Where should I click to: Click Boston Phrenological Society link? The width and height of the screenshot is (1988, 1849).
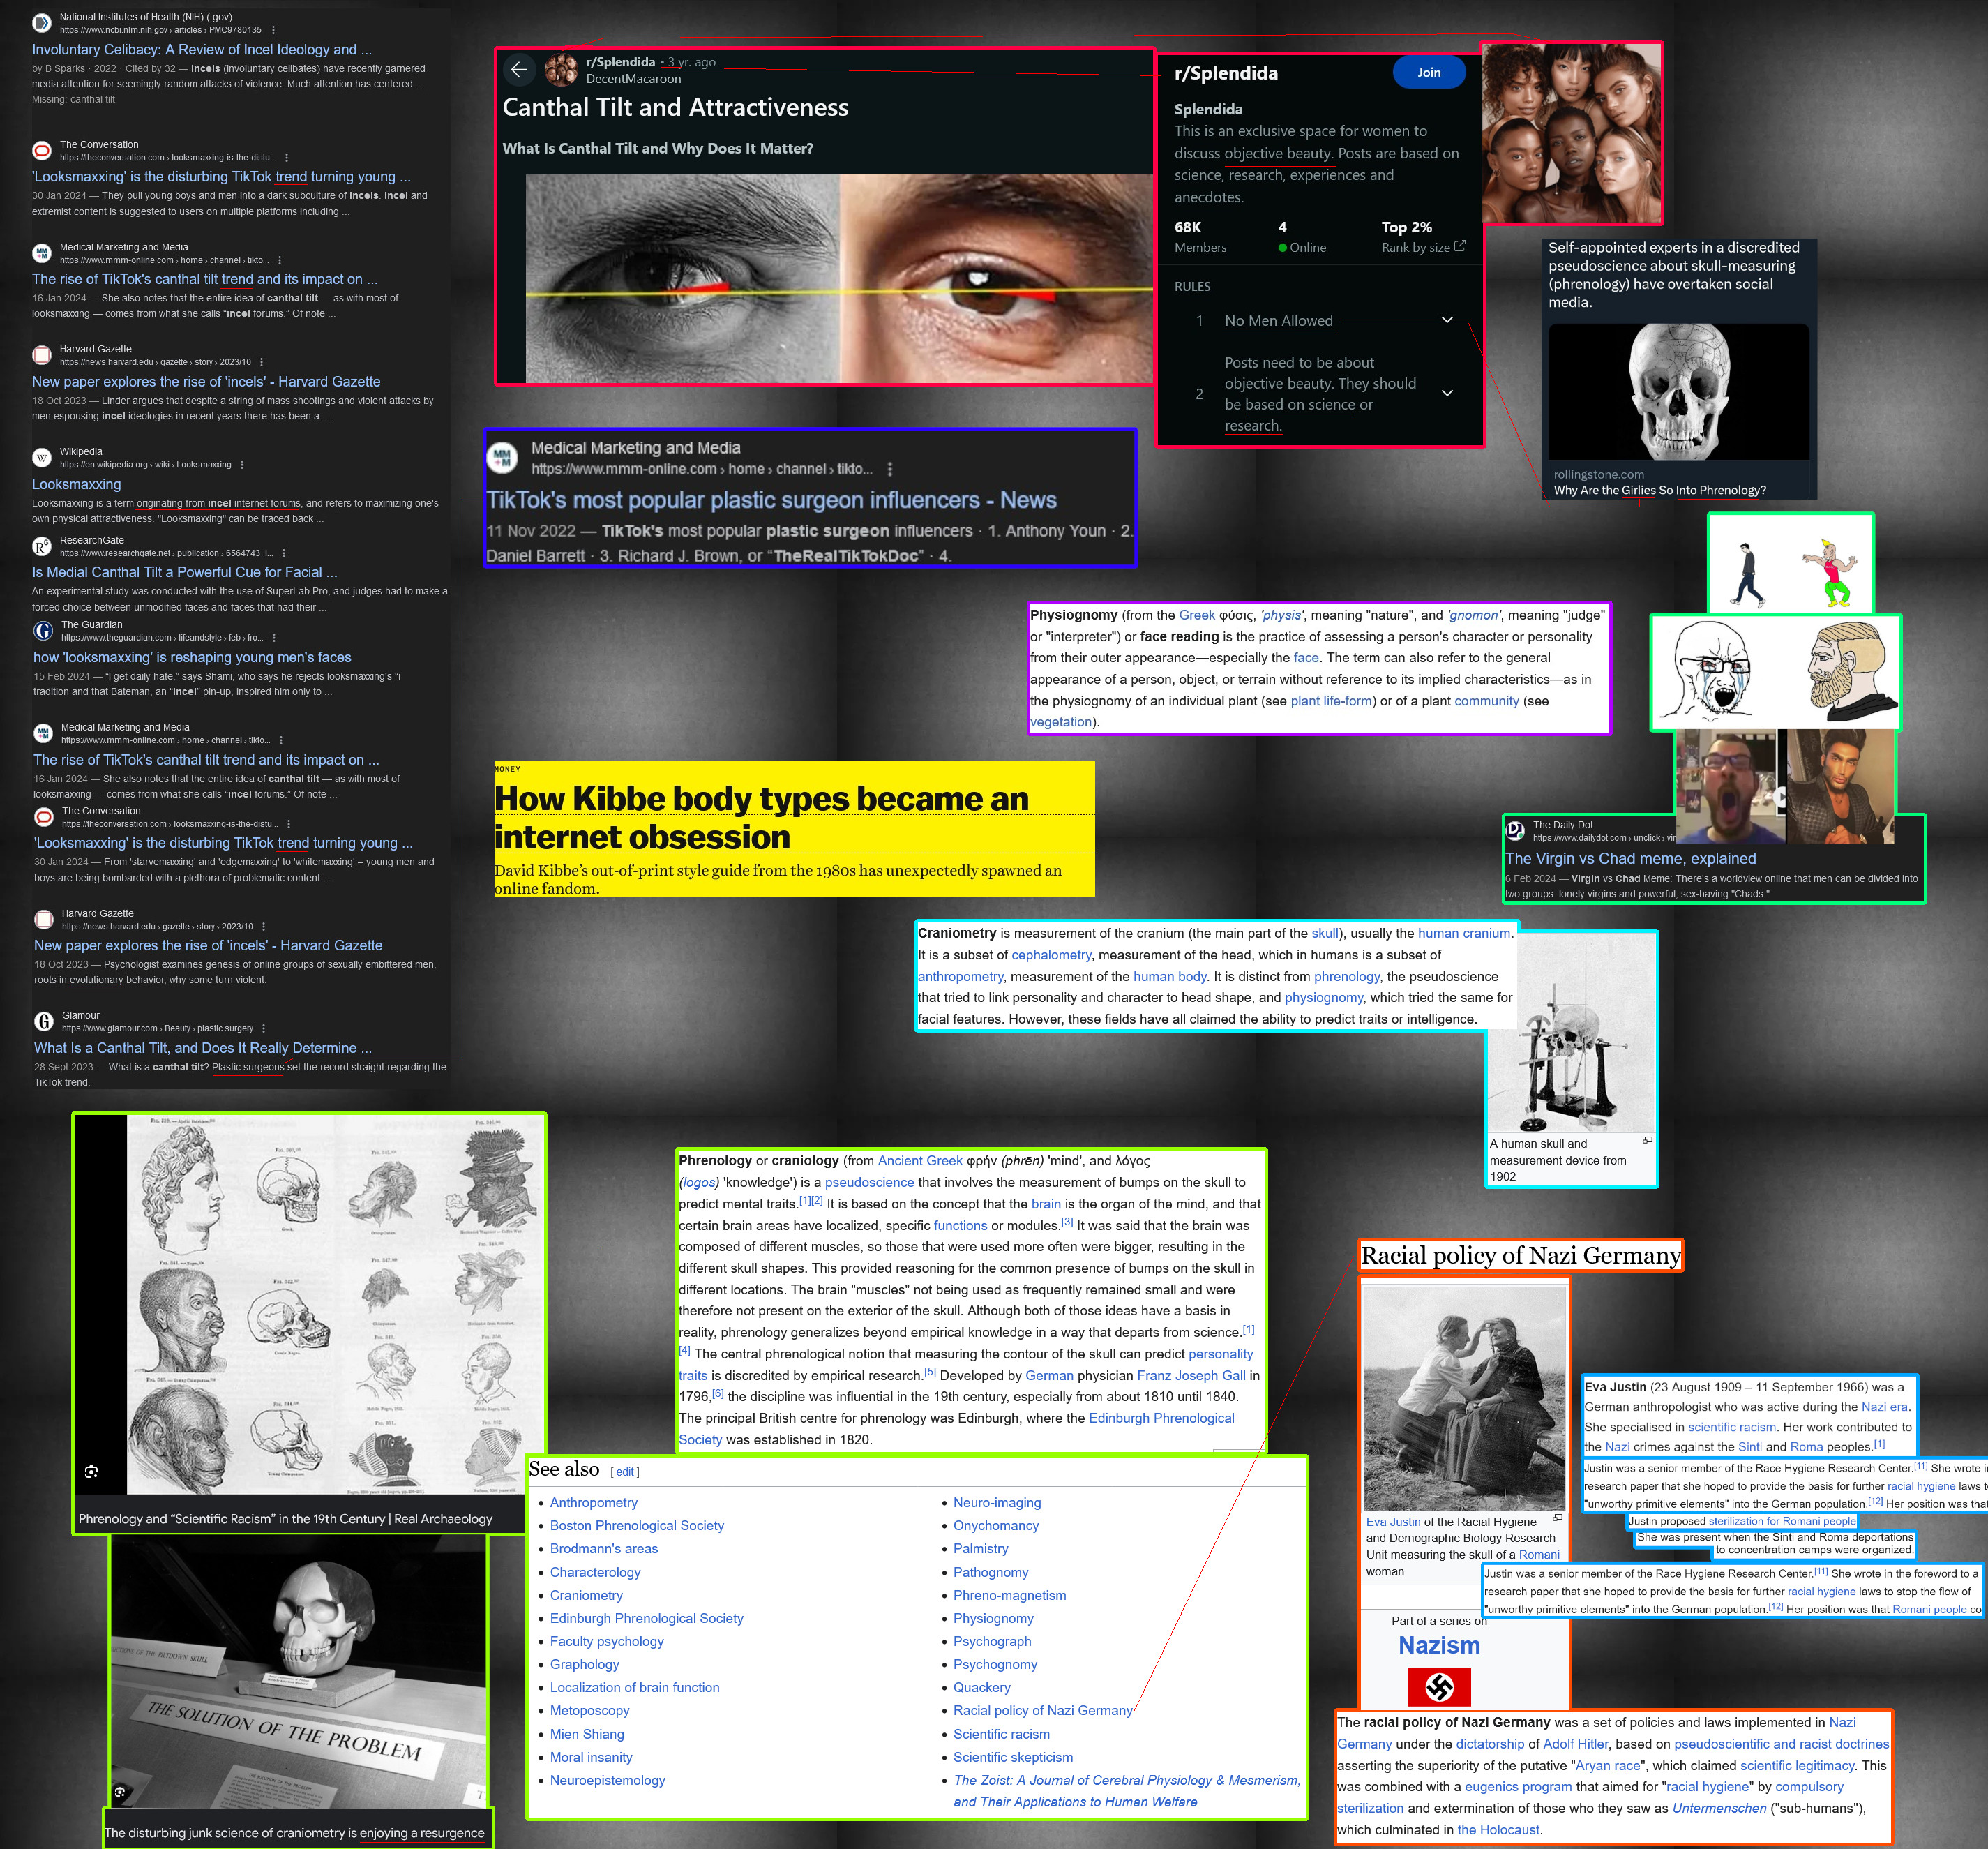coord(636,1525)
